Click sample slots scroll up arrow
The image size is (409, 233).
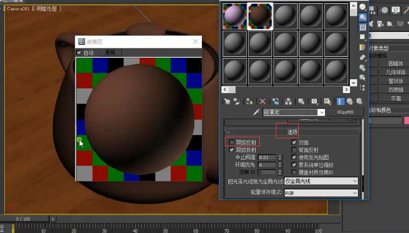click(354, 6)
